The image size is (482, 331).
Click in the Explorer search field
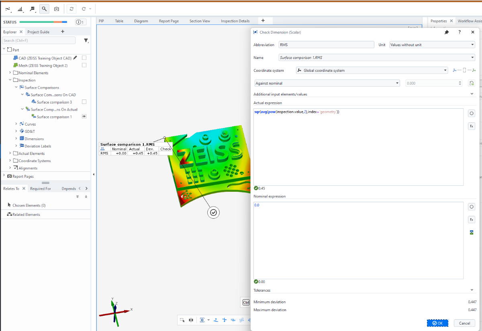click(x=39, y=41)
